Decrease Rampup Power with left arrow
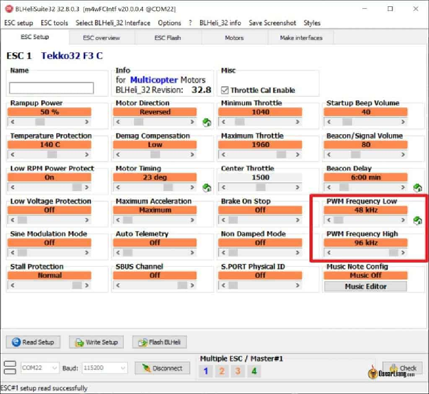The width and height of the screenshot is (429, 394). pyautogui.click(x=12, y=122)
